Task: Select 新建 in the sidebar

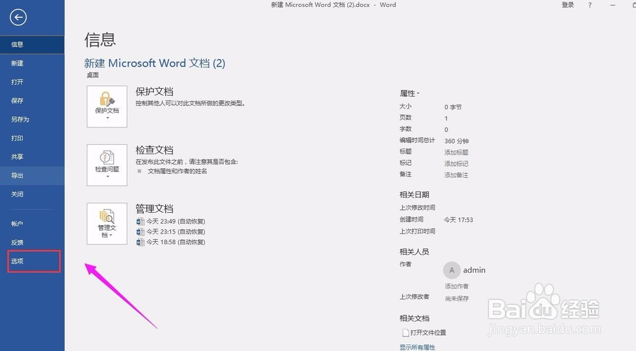Action: click(x=32, y=63)
